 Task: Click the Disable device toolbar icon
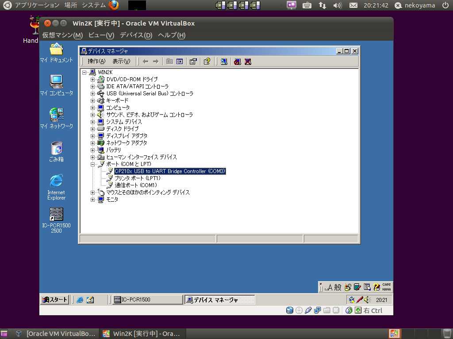[x=238, y=61]
